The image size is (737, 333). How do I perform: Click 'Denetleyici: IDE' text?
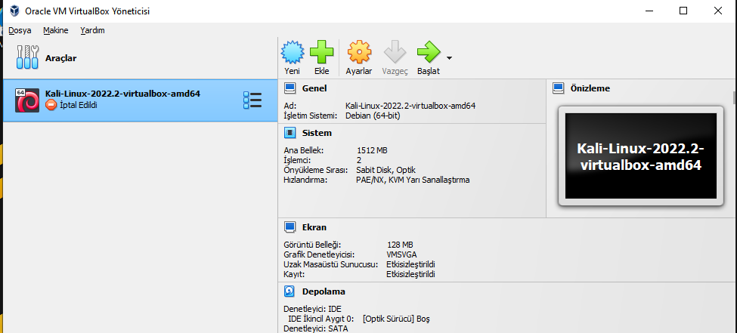coord(313,309)
